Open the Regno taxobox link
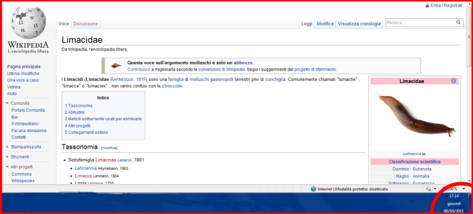This screenshot has height=214, width=473. [x=403, y=176]
